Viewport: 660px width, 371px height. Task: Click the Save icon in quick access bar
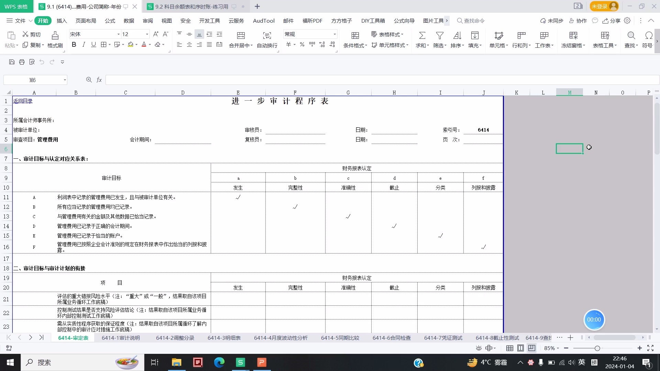pos(12,62)
